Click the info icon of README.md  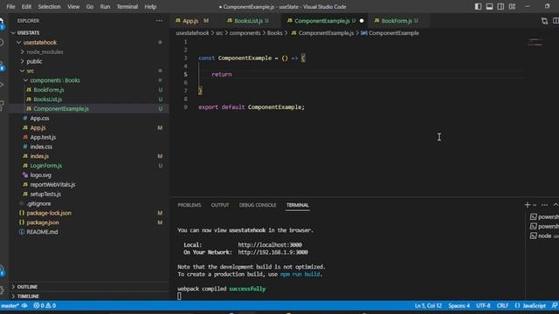tap(21, 232)
